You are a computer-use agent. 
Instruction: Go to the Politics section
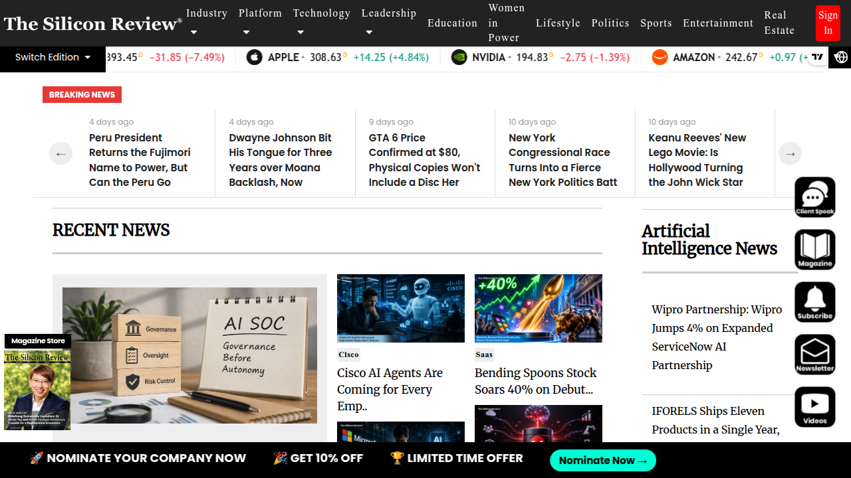pyautogui.click(x=610, y=23)
